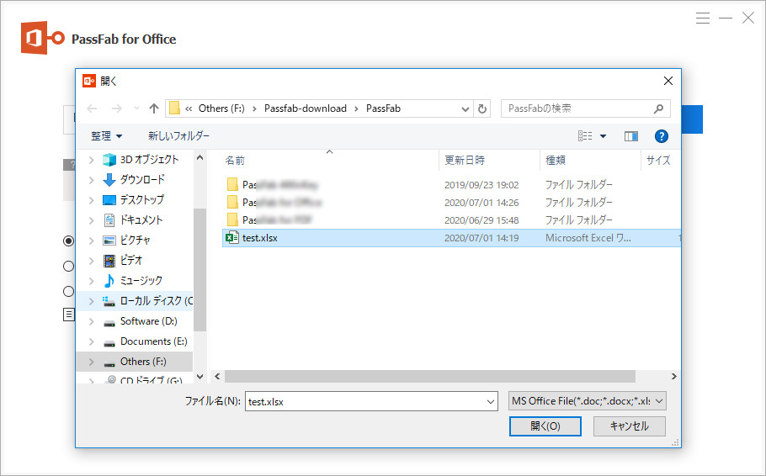The image size is (766, 476).
Task: Open the address bar history dropdown
Action: click(465, 108)
